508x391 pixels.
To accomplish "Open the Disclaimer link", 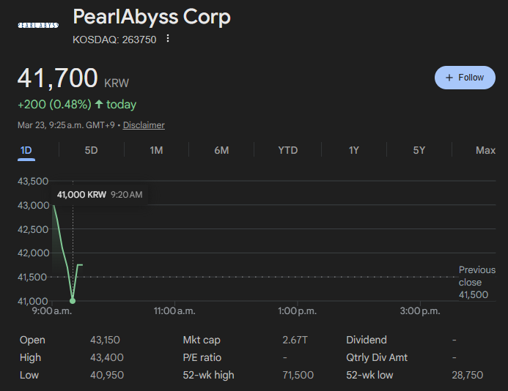I will click(x=144, y=125).
